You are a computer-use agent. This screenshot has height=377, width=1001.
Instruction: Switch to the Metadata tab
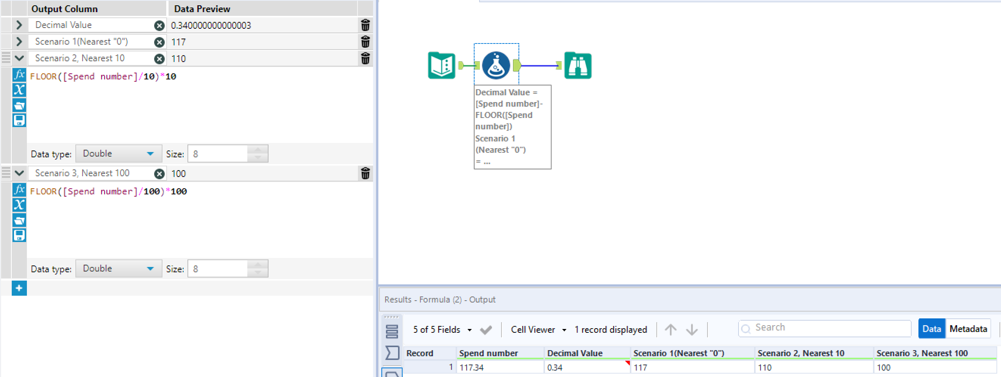[968, 329]
